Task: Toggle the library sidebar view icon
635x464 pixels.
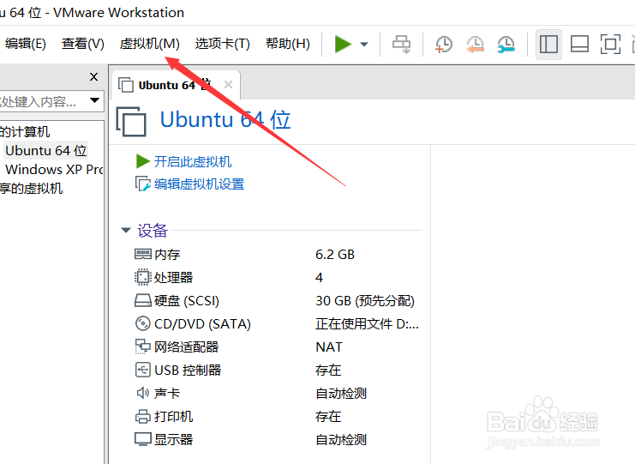Action: [x=548, y=45]
